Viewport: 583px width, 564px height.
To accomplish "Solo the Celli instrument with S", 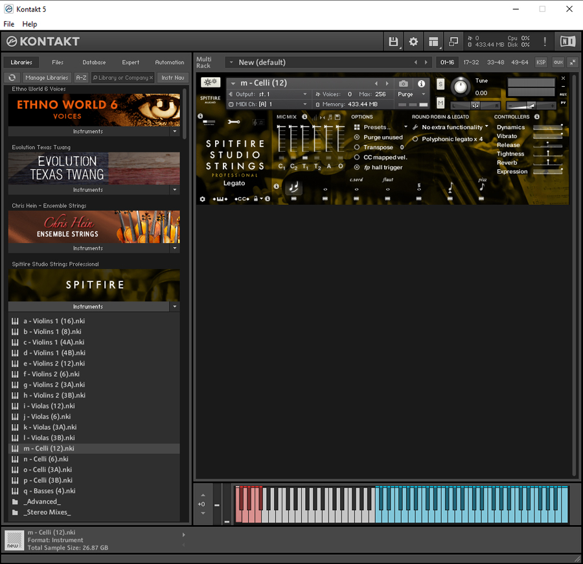I will [x=440, y=84].
